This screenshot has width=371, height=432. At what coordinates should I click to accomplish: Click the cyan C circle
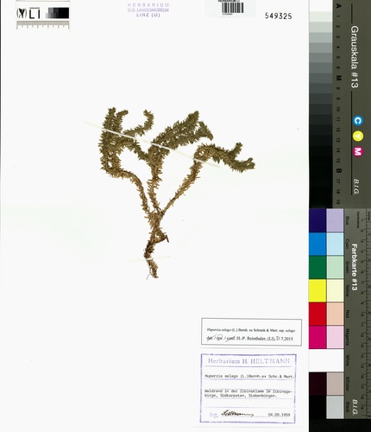[358, 121]
